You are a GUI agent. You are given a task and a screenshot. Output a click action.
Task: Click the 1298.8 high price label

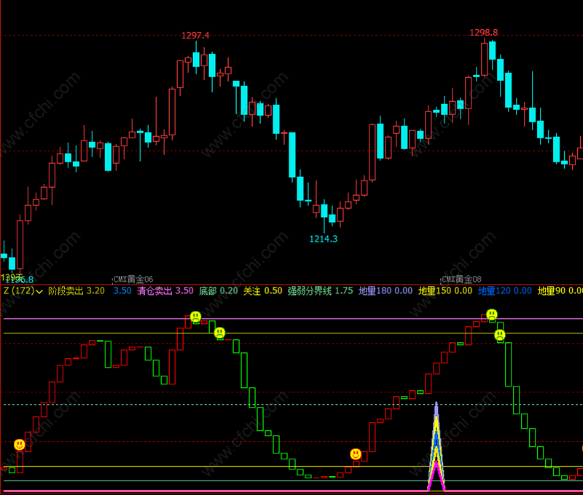484,33
